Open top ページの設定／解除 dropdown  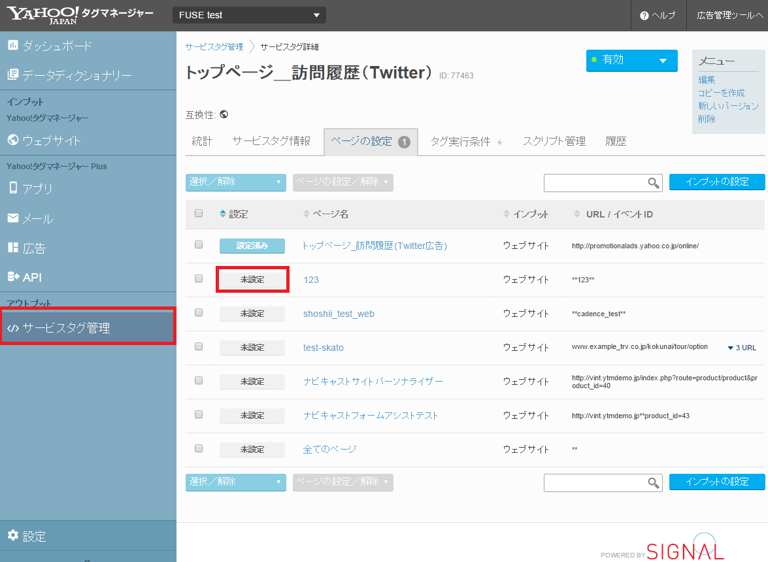pyautogui.click(x=343, y=182)
